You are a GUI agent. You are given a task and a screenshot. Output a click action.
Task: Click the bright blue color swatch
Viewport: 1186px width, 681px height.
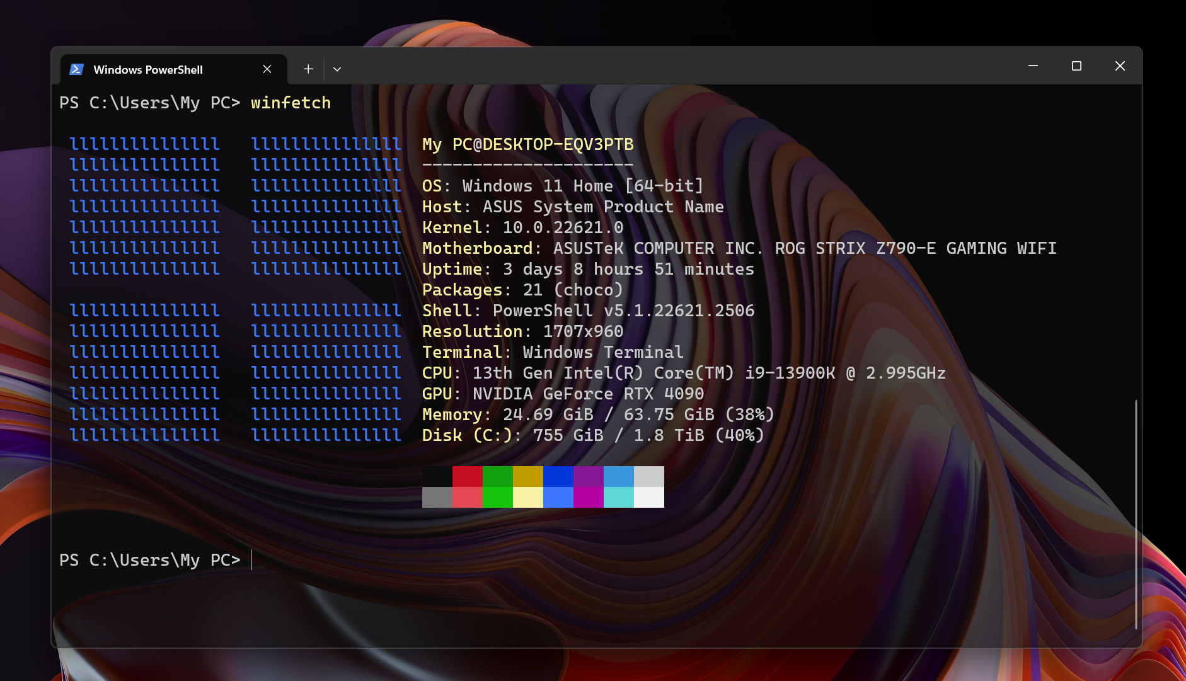pos(558,497)
